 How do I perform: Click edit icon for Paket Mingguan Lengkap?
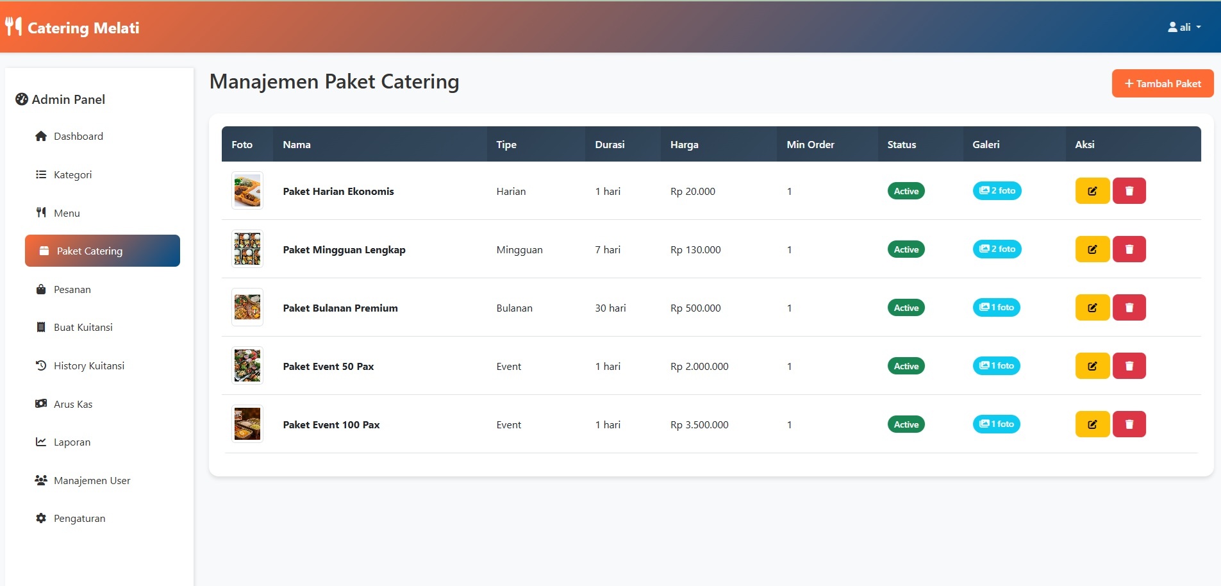click(1092, 249)
